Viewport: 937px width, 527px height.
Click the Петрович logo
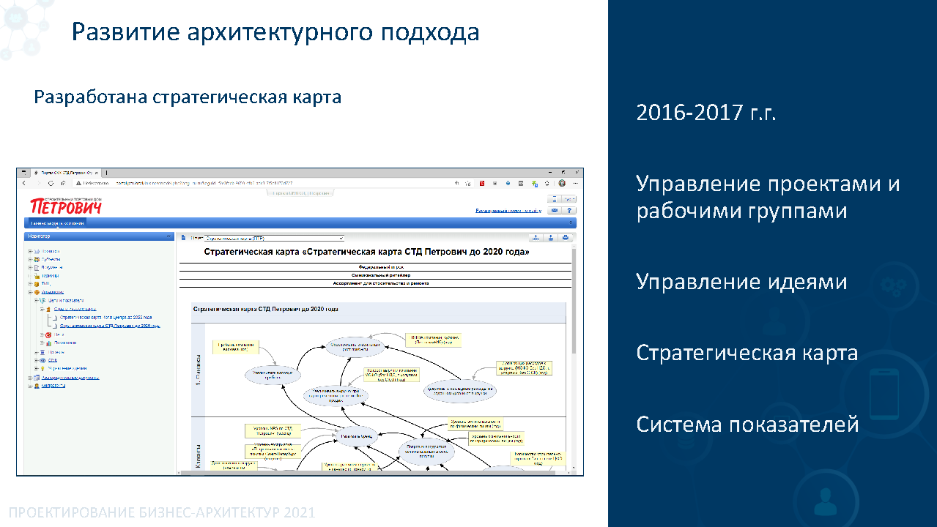point(66,206)
